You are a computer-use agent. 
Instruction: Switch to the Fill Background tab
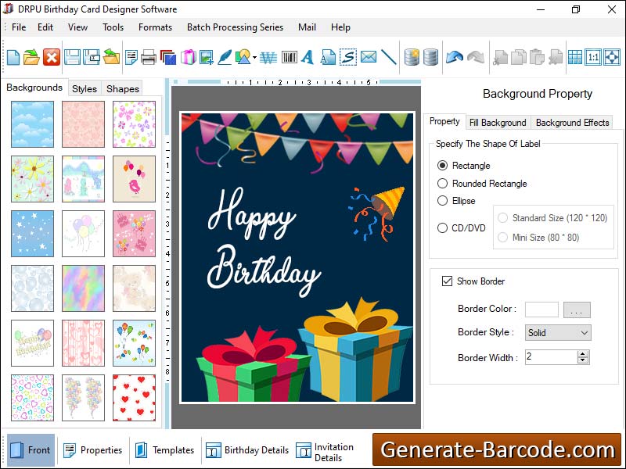[x=498, y=122]
